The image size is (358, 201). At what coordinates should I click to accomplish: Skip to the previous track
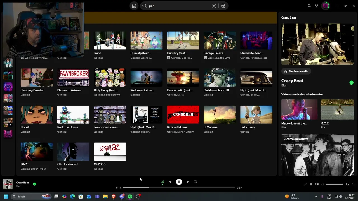(170, 182)
